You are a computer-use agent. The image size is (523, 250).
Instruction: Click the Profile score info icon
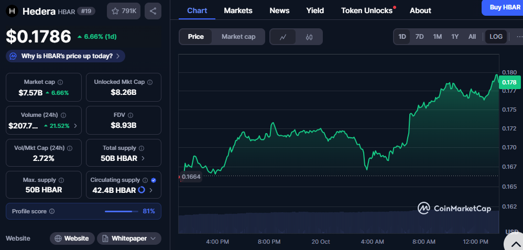click(52, 211)
